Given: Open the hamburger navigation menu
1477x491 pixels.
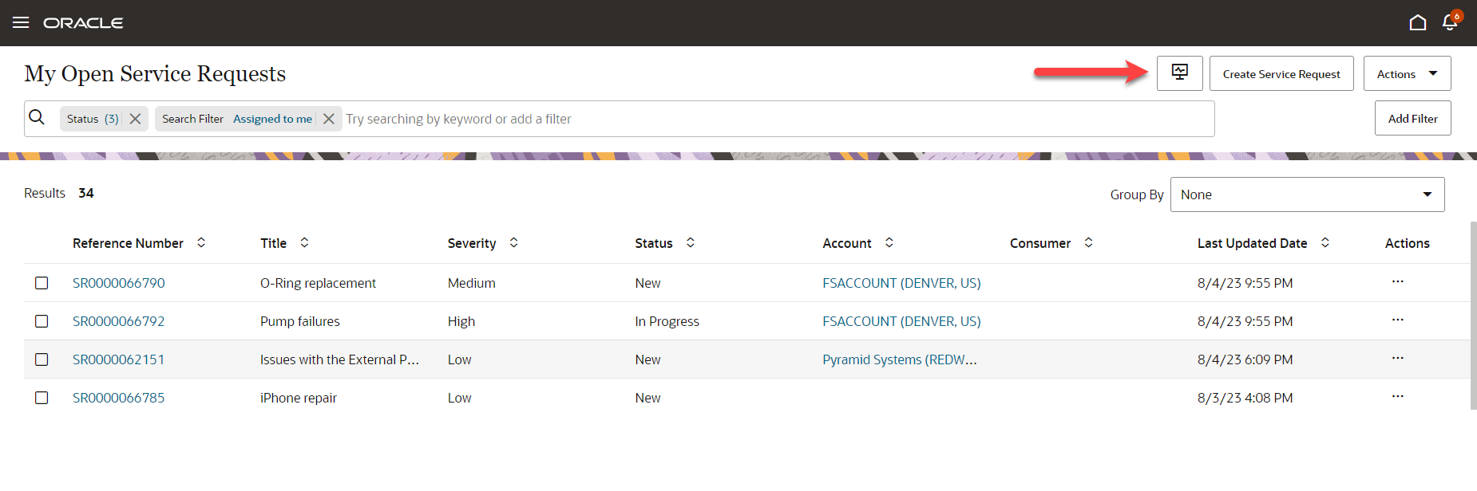Looking at the screenshot, I should point(21,22).
